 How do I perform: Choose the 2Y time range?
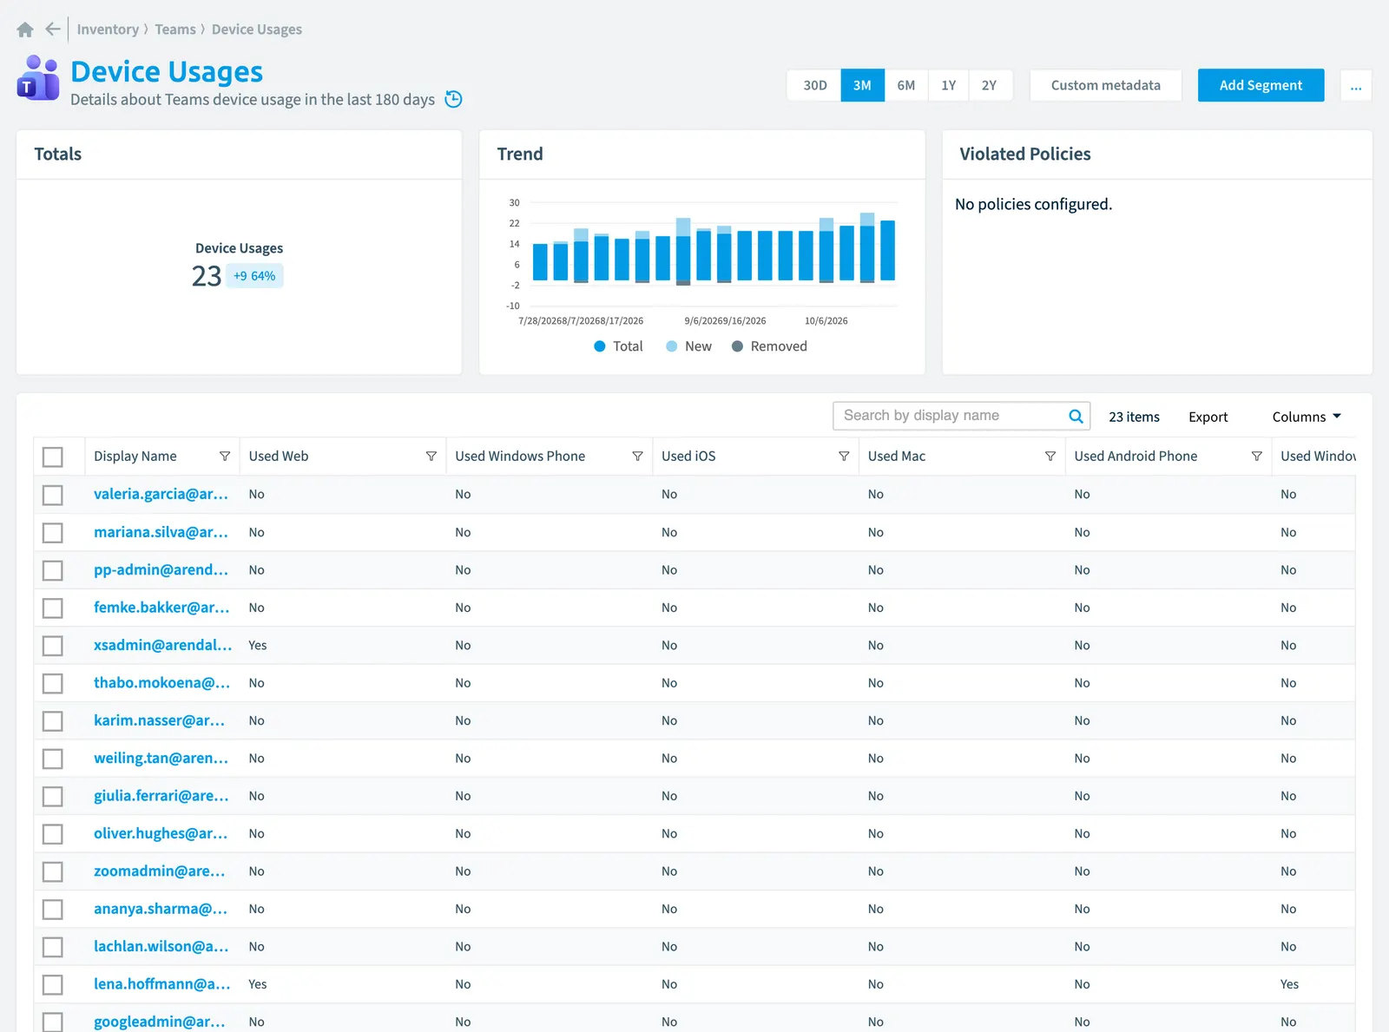990,85
